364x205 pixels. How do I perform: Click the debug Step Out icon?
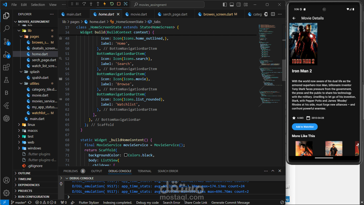pos(98,4)
